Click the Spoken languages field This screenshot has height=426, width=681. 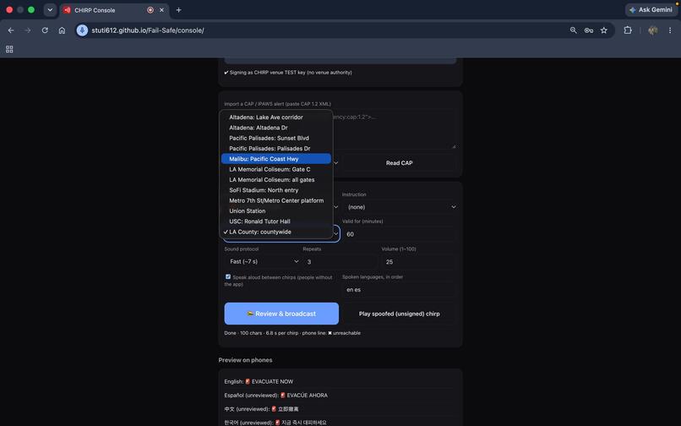coord(399,290)
